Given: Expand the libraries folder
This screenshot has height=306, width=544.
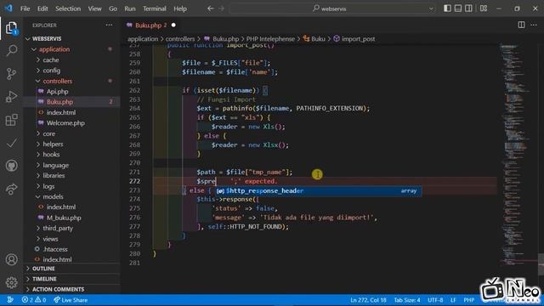Looking at the screenshot, I should pos(54,176).
